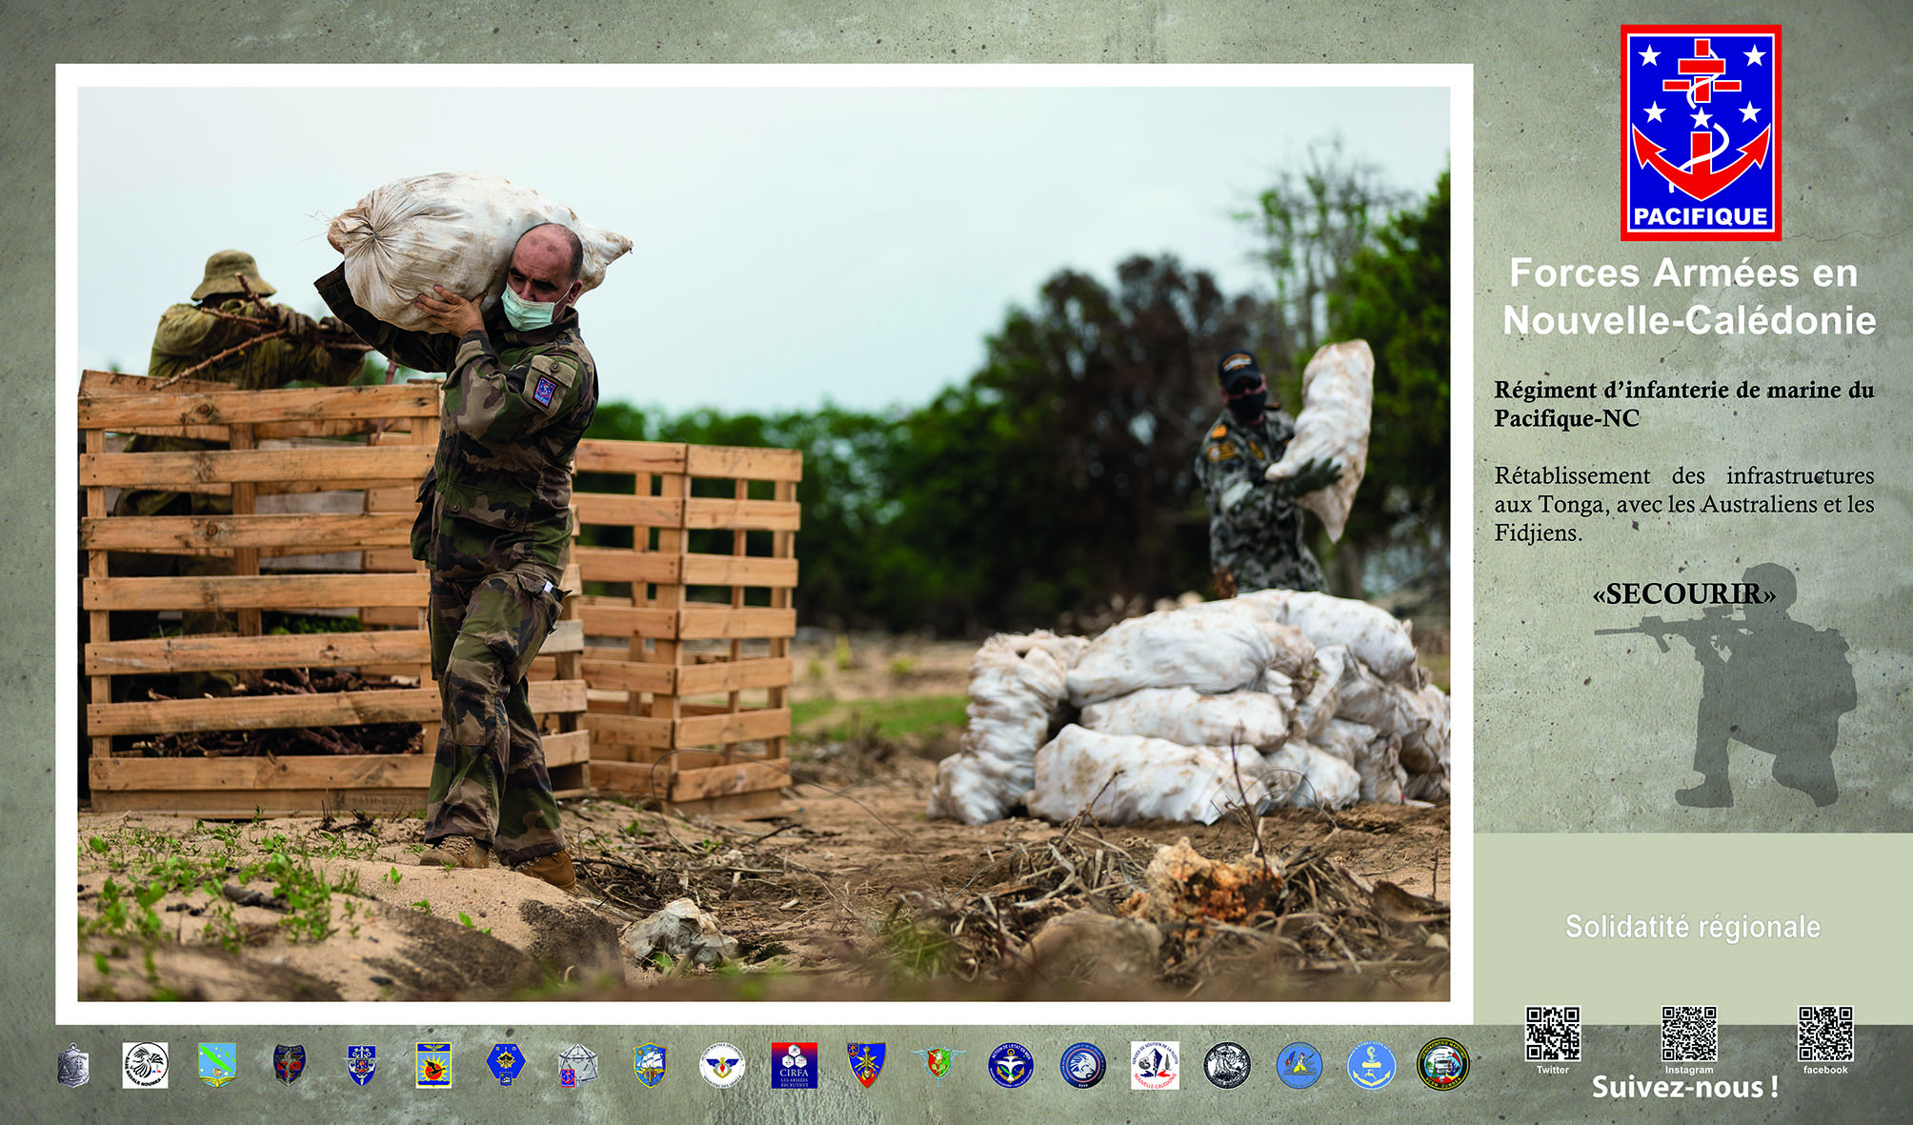This screenshot has height=1125, width=1913.
Task: Click the Service de Soutien de la Flotte logo
Action: click(x=1155, y=1065)
